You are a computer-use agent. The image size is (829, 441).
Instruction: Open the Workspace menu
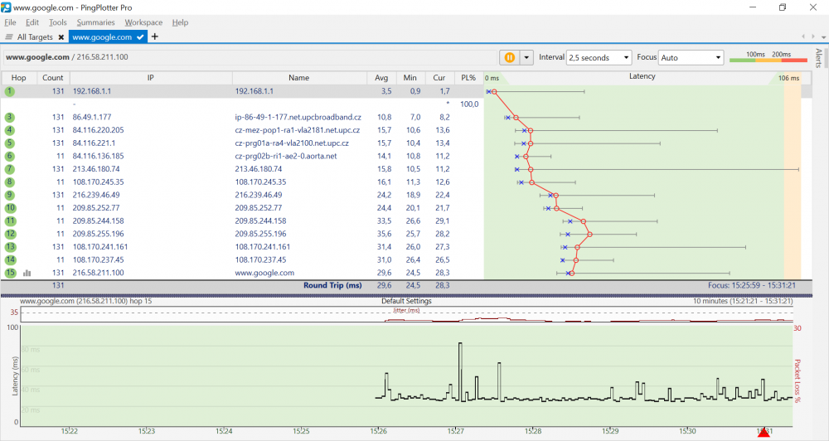pyautogui.click(x=143, y=22)
